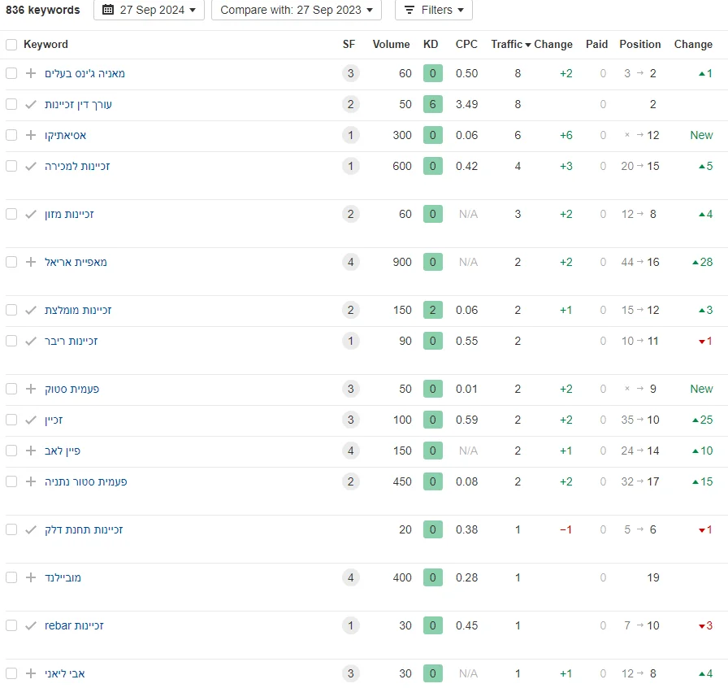
Task: Check the box for עורך דין זכיינות
Action: tap(11, 104)
